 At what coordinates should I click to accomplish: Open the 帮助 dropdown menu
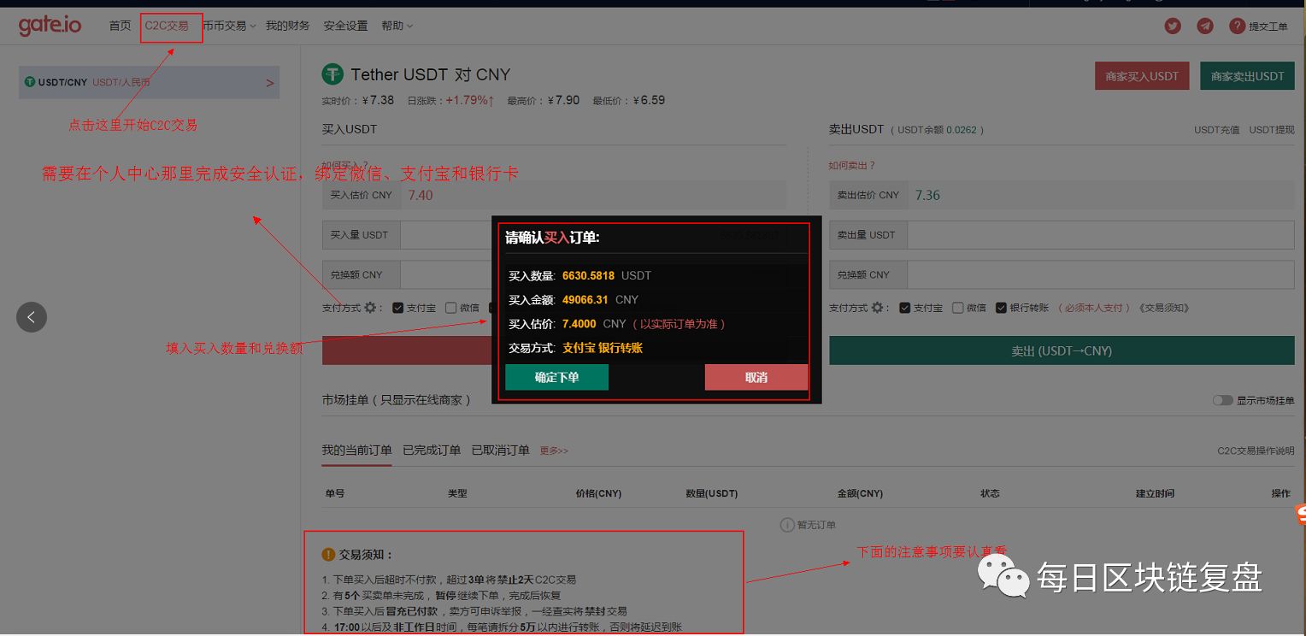click(x=396, y=26)
